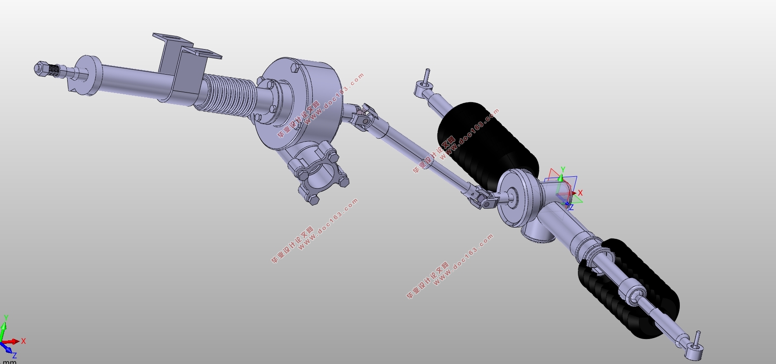
Task: Select the upper universal joint near gear housing
Action: point(363,118)
